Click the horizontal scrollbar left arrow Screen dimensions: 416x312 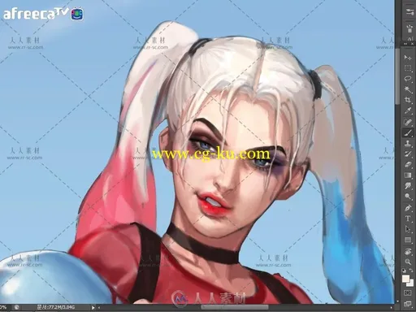[x=99, y=307]
